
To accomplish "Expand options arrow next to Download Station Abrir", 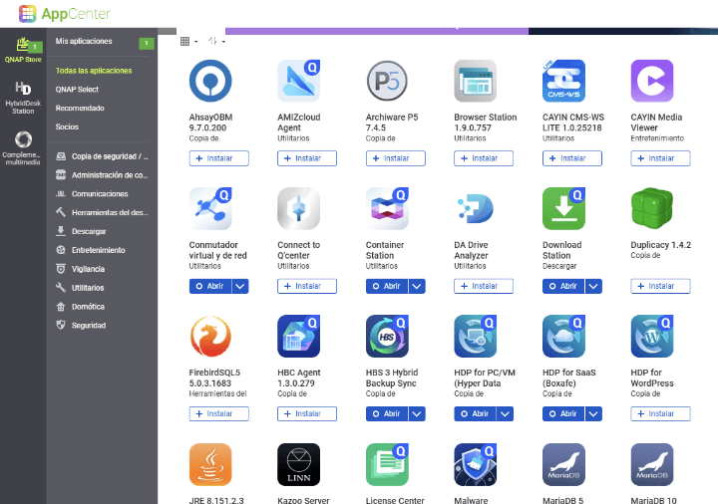I will (x=594, y=286).
